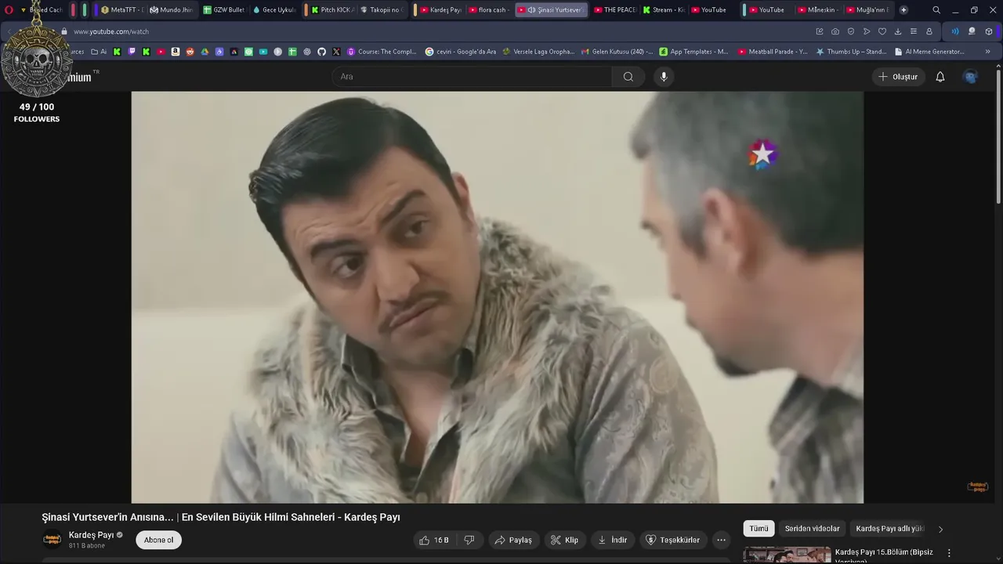Open the X (Twitter) bookmark icon
Viewport: 1003px width, 564px height.
pos(336,52)
